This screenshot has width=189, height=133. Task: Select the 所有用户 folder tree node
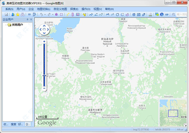(17, 24)
